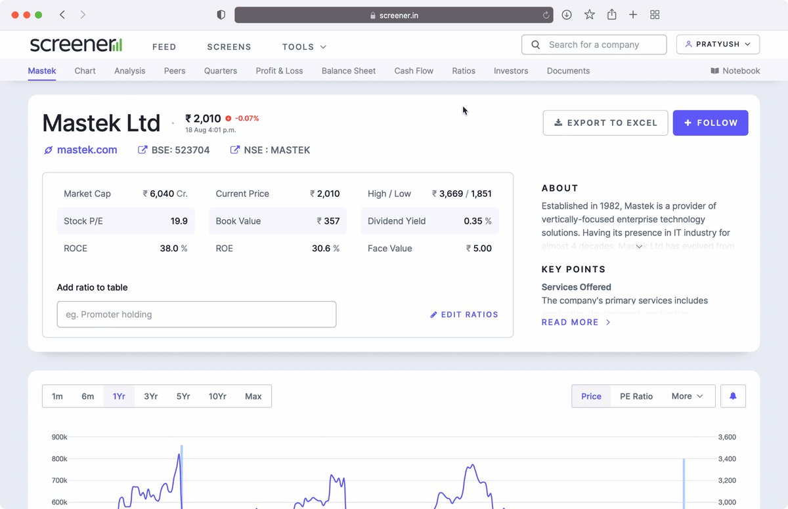Select the 1m chart range
The image size is (788, 509).
(x=57, y=396)
